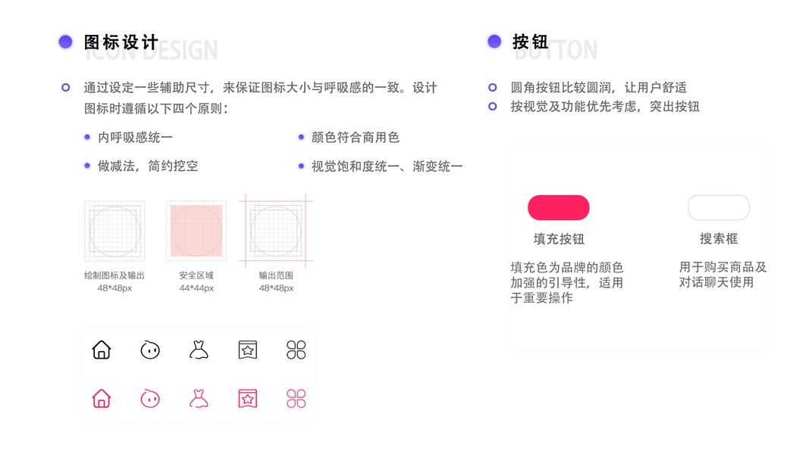Click the black four-petal clover icon
Image resolution: width=809 pixels, height=454 pixels.
coord(296,350)
